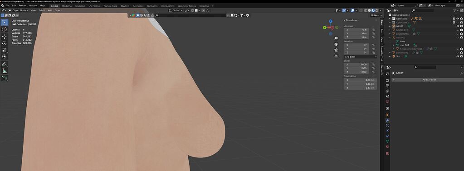Image resolution: width=464 pixels, height=171 pixels.
Task: Open the Texture checker properties tab
Action: click(387, 153)
